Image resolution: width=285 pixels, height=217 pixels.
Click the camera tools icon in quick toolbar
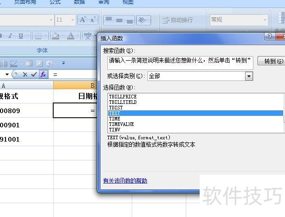pyautogui.click(x=50, y=63)
